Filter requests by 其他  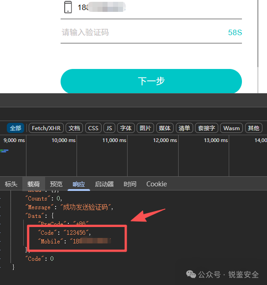pos(253,128)
